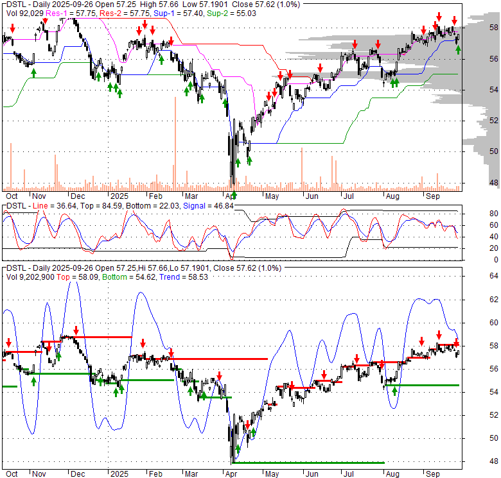
Task: Click the 2025 label on top chart time axis
Action: coord(119,196)
